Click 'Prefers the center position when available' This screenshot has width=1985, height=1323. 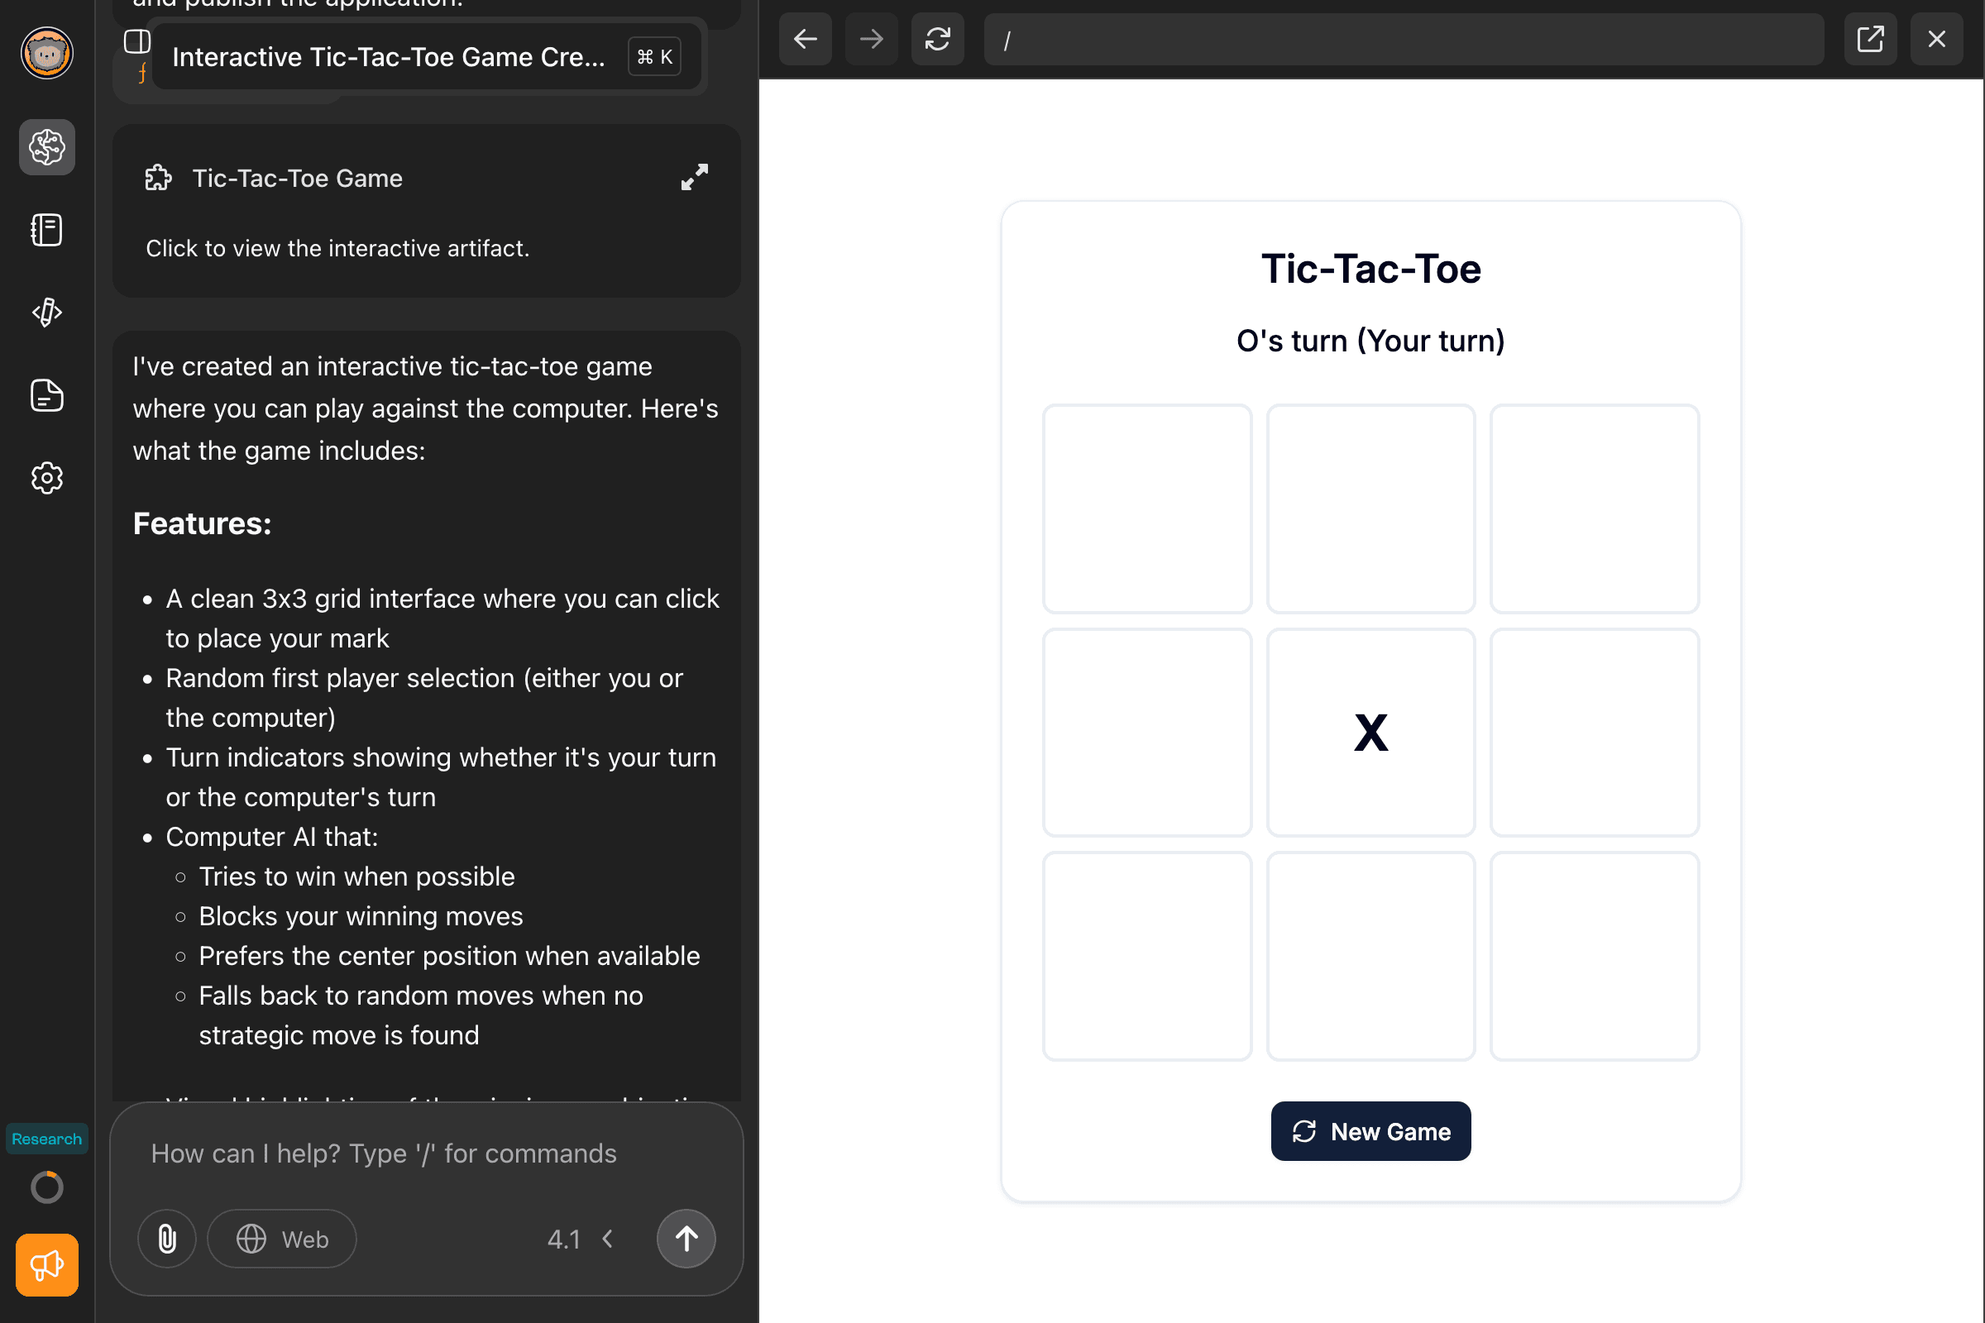(450, 956)
